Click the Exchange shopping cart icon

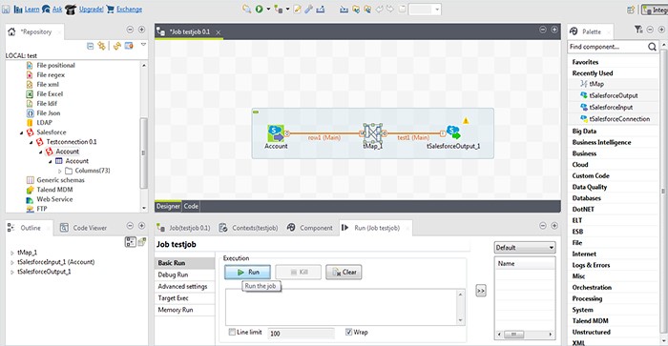point(111,9)
